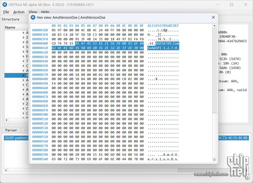Click the UEFITool gear icon in title bar
The image size is (253, 183).
(x=5, y=4)
